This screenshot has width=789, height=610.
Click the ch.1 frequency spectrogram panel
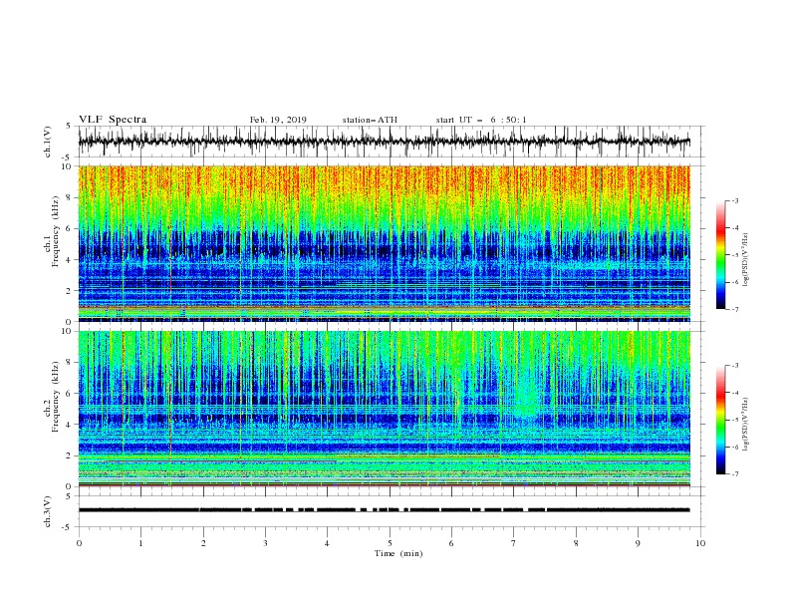coord(384,243)
